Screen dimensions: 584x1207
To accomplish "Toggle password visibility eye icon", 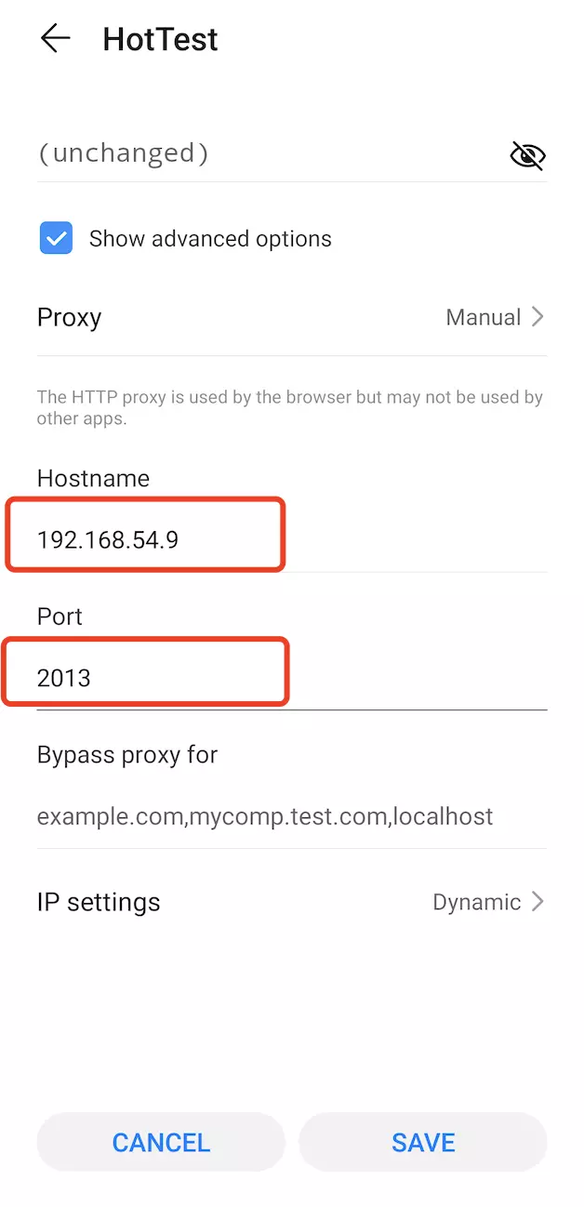I will (528, 154).
